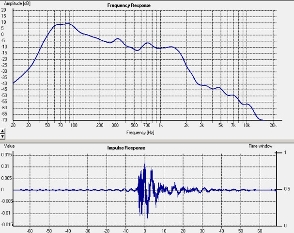Click the up arrow below the amplitude axis

click(2, 131)
